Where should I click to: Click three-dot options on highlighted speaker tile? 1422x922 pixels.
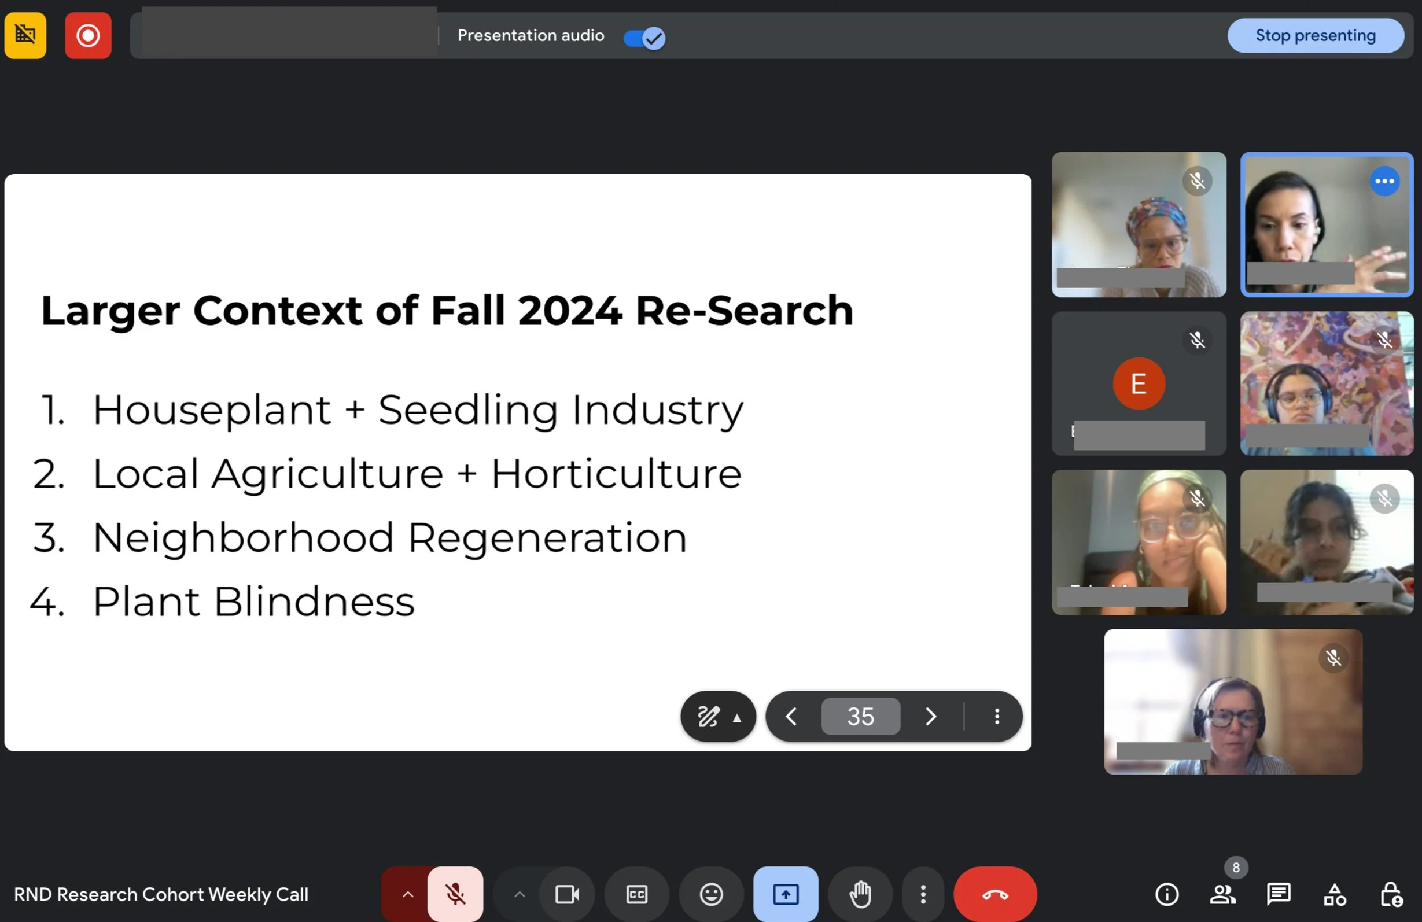1384,181
